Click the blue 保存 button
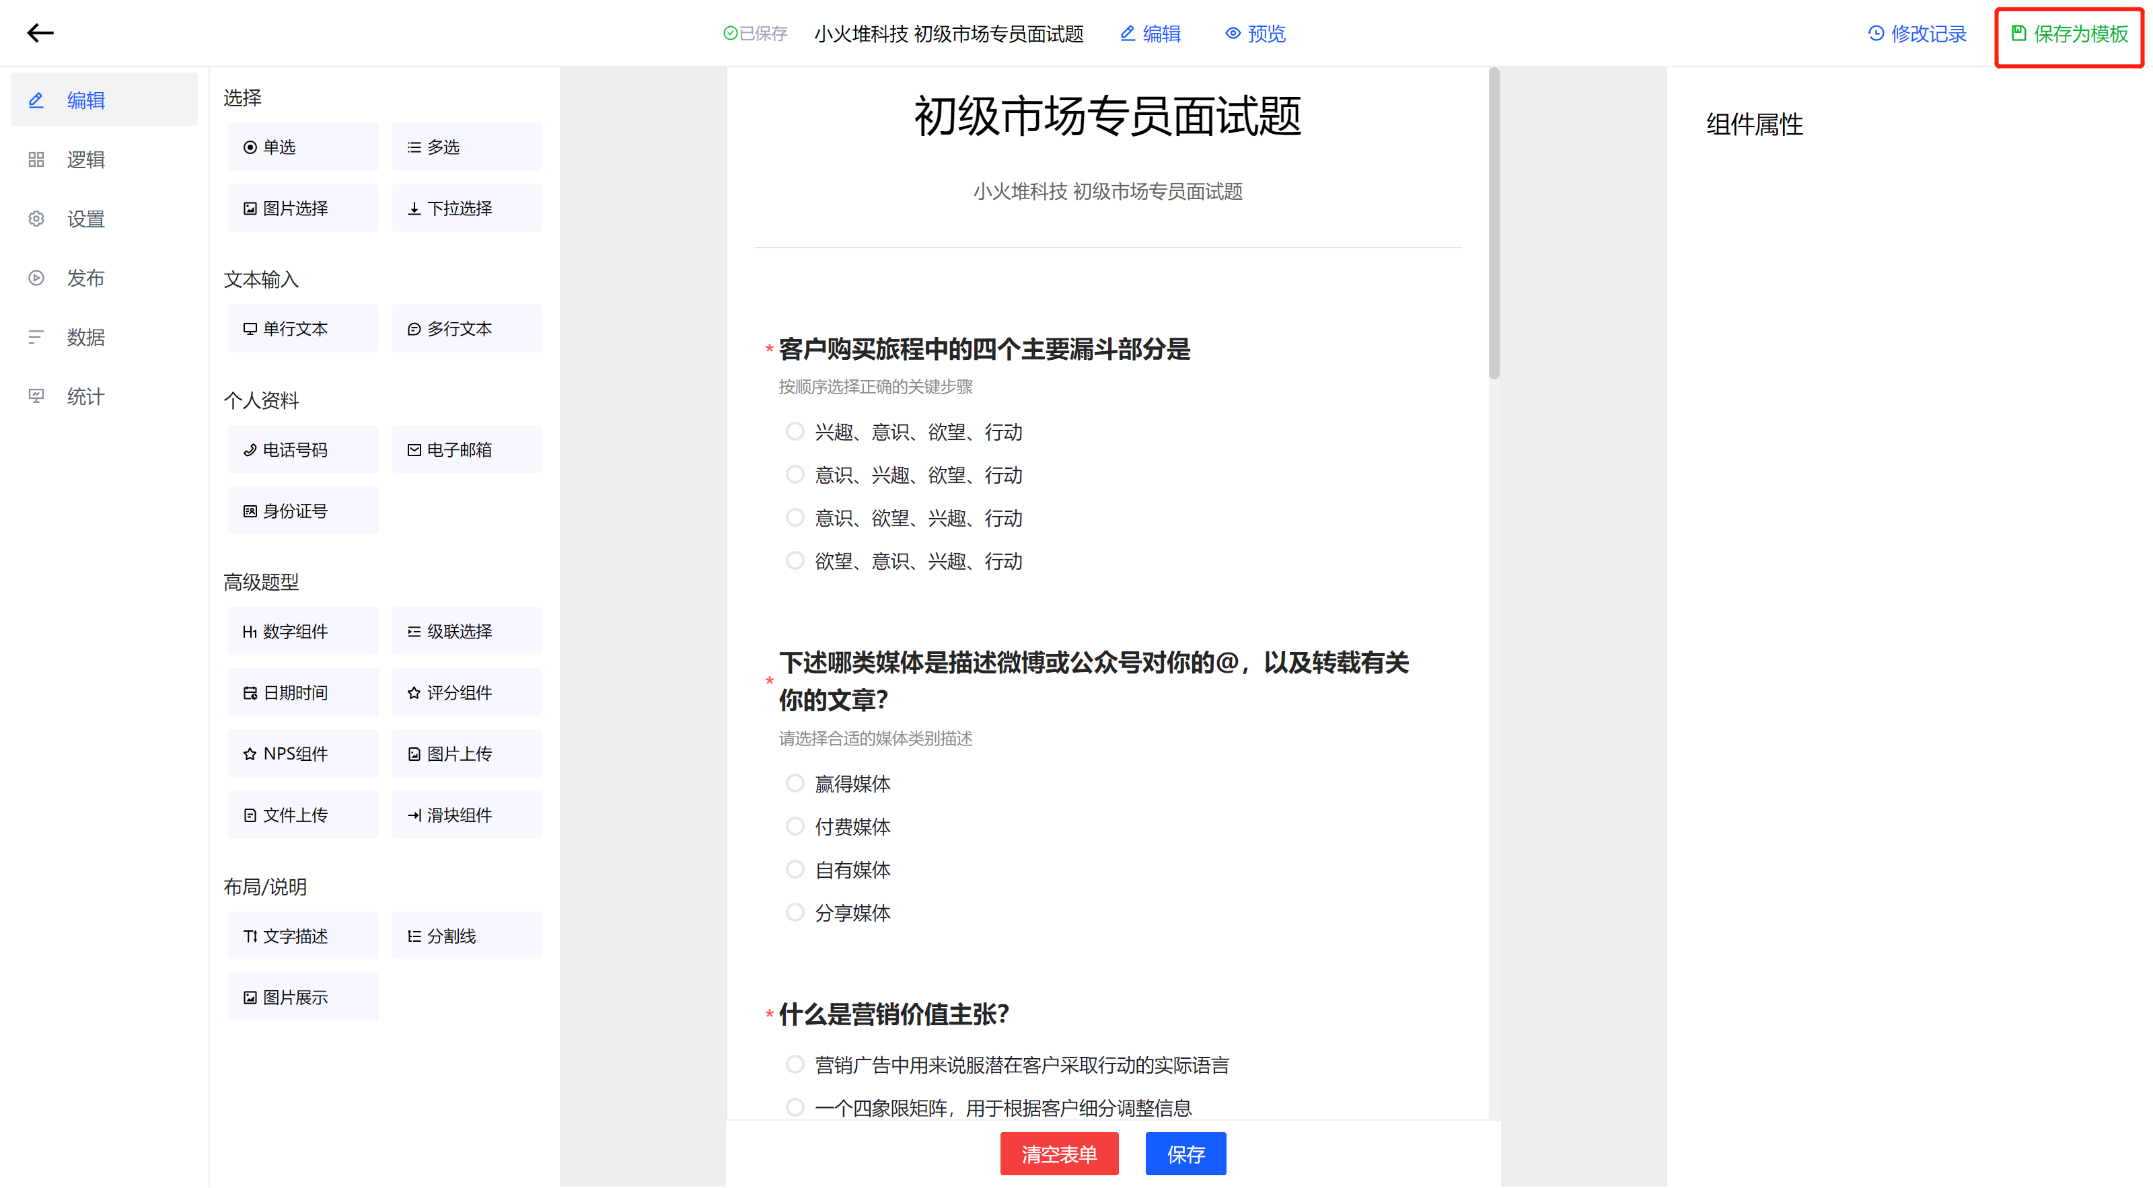The height and width of the screenshot is (1188, 2153). (1184, 1153)
